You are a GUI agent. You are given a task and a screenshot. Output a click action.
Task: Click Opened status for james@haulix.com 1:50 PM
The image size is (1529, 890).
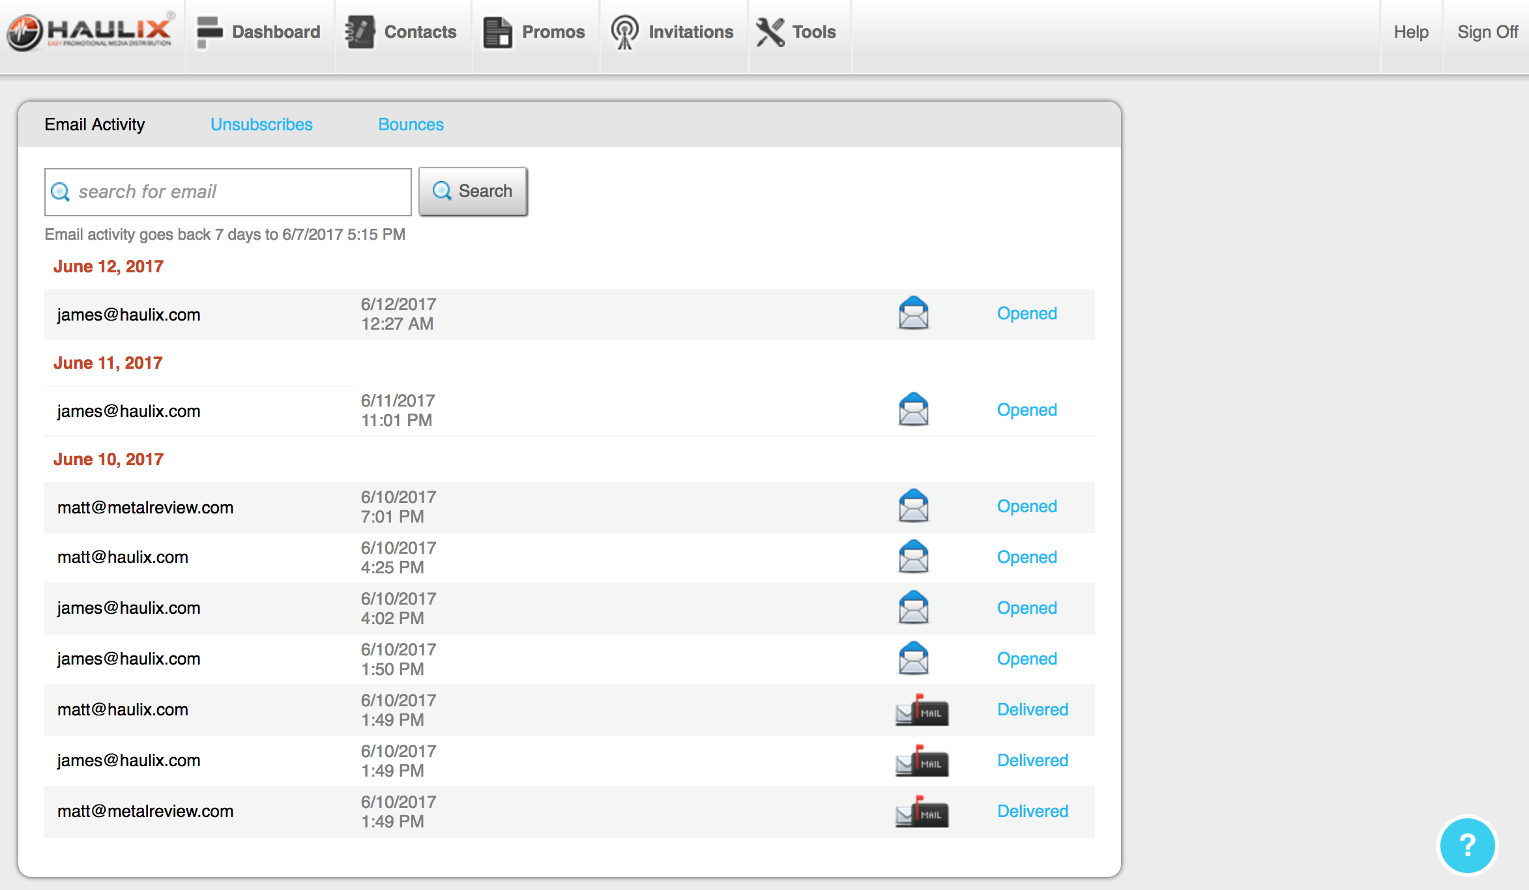click(1027, 659)
